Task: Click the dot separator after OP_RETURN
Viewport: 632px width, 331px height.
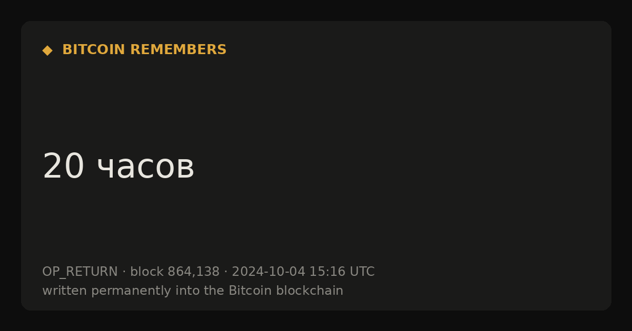Action: (124, 272)
